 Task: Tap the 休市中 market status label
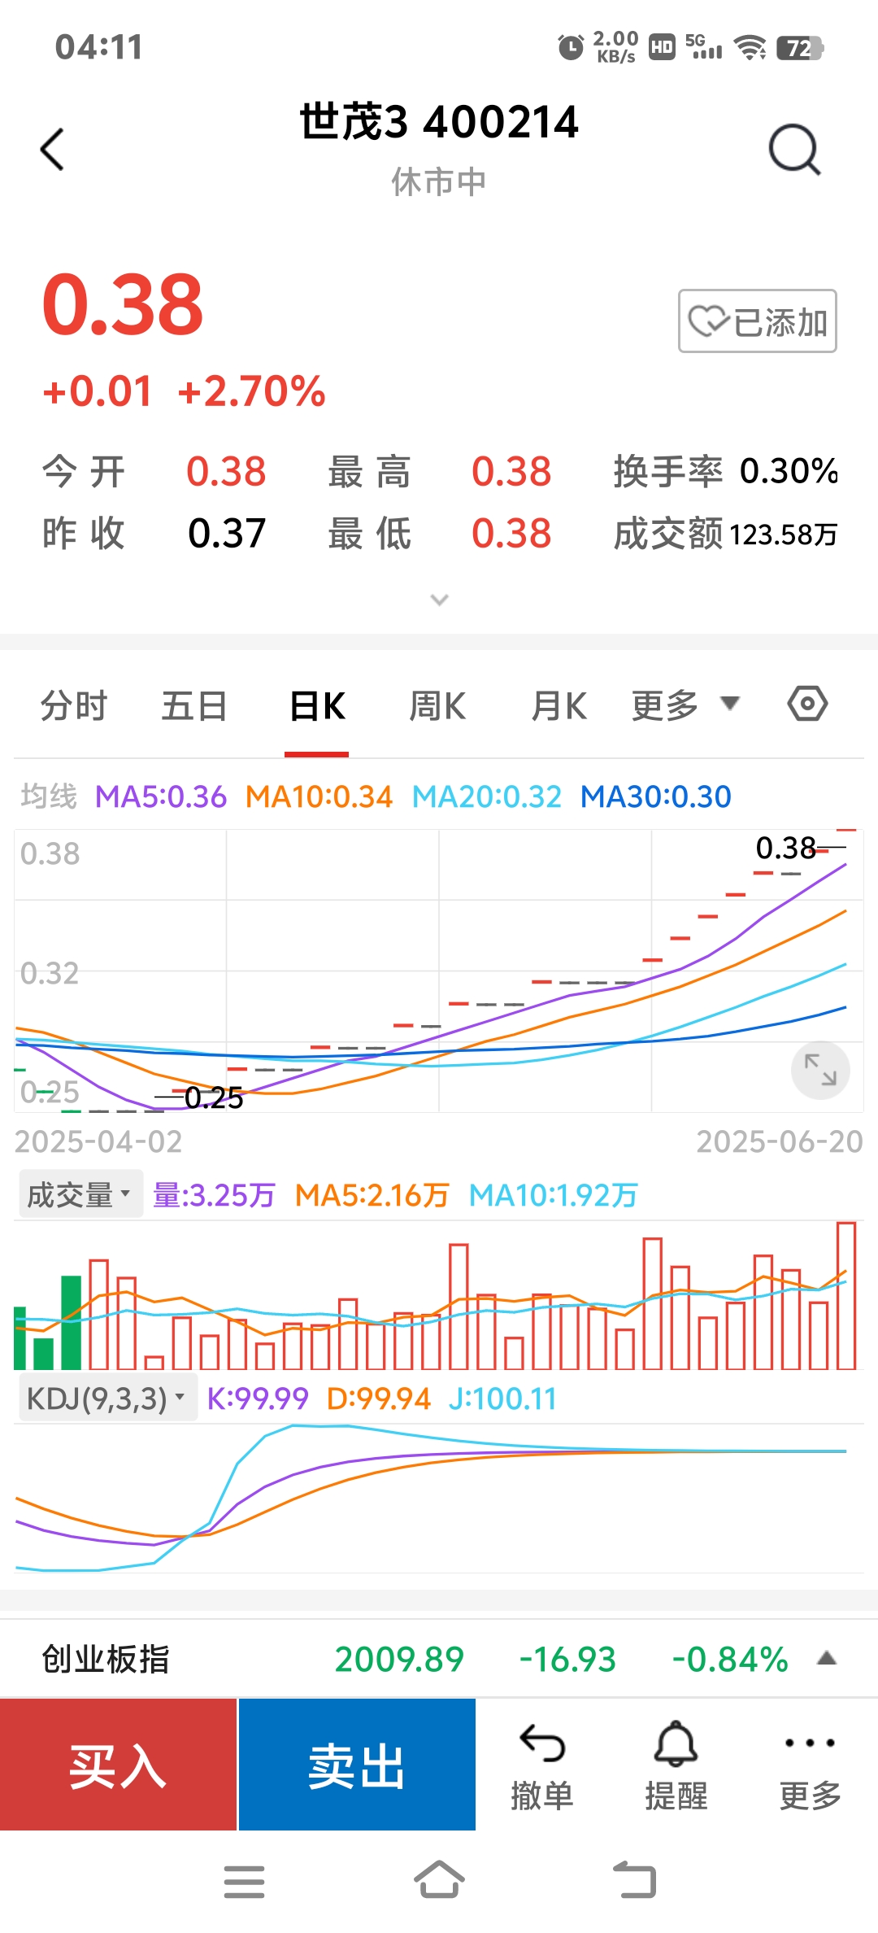click(x=439, y=182)
